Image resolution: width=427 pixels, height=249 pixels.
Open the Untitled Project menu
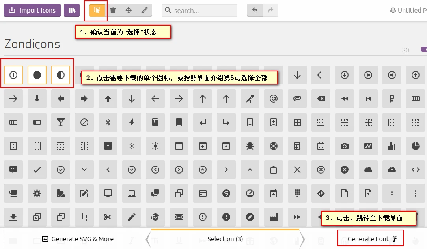pyautogui.click(x=408, y=10)
